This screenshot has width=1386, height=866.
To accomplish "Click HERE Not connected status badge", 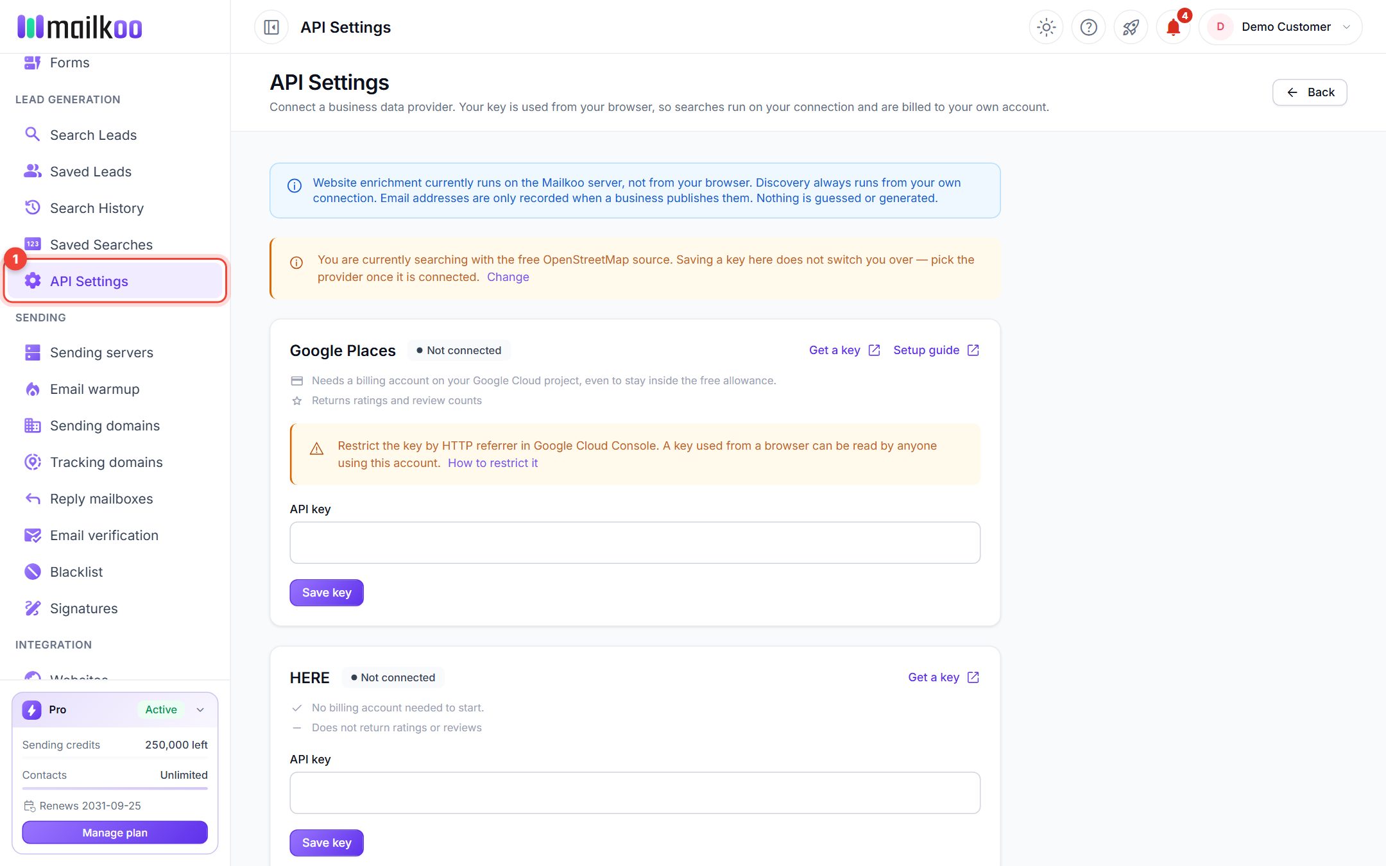I will point(393,677).
